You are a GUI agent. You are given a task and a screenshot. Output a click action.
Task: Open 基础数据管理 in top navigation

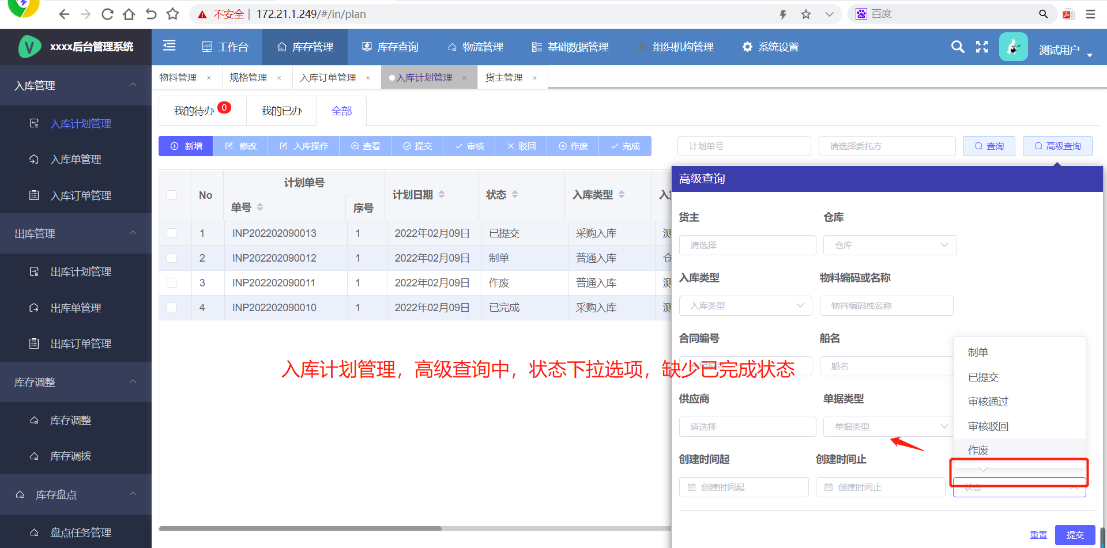570,47
